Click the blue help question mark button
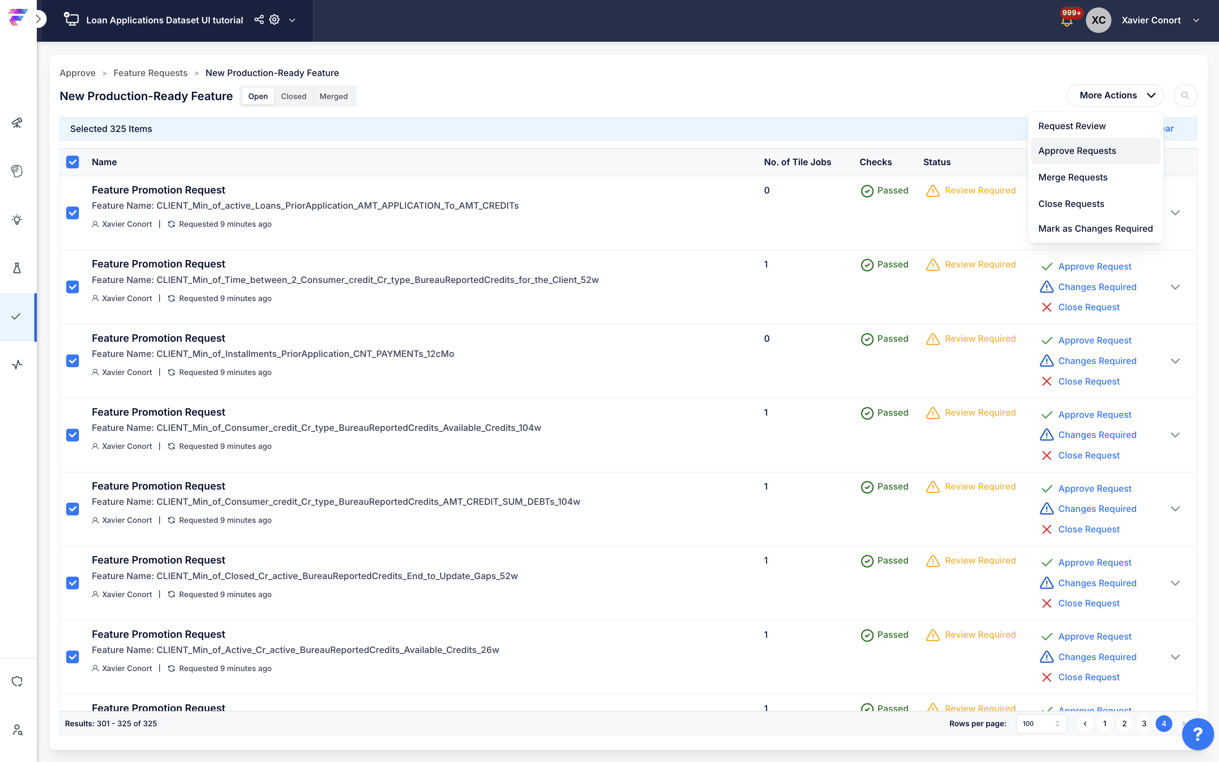Viewport: 1219px width, 762px height. [x=1197, y=734]
